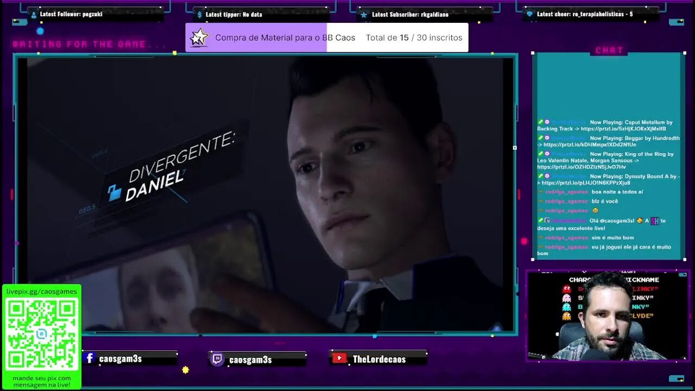695x391 pixels.
Task: Open the Dynasty Bound A prtzl.io link
Action: (x=586, y=183)
